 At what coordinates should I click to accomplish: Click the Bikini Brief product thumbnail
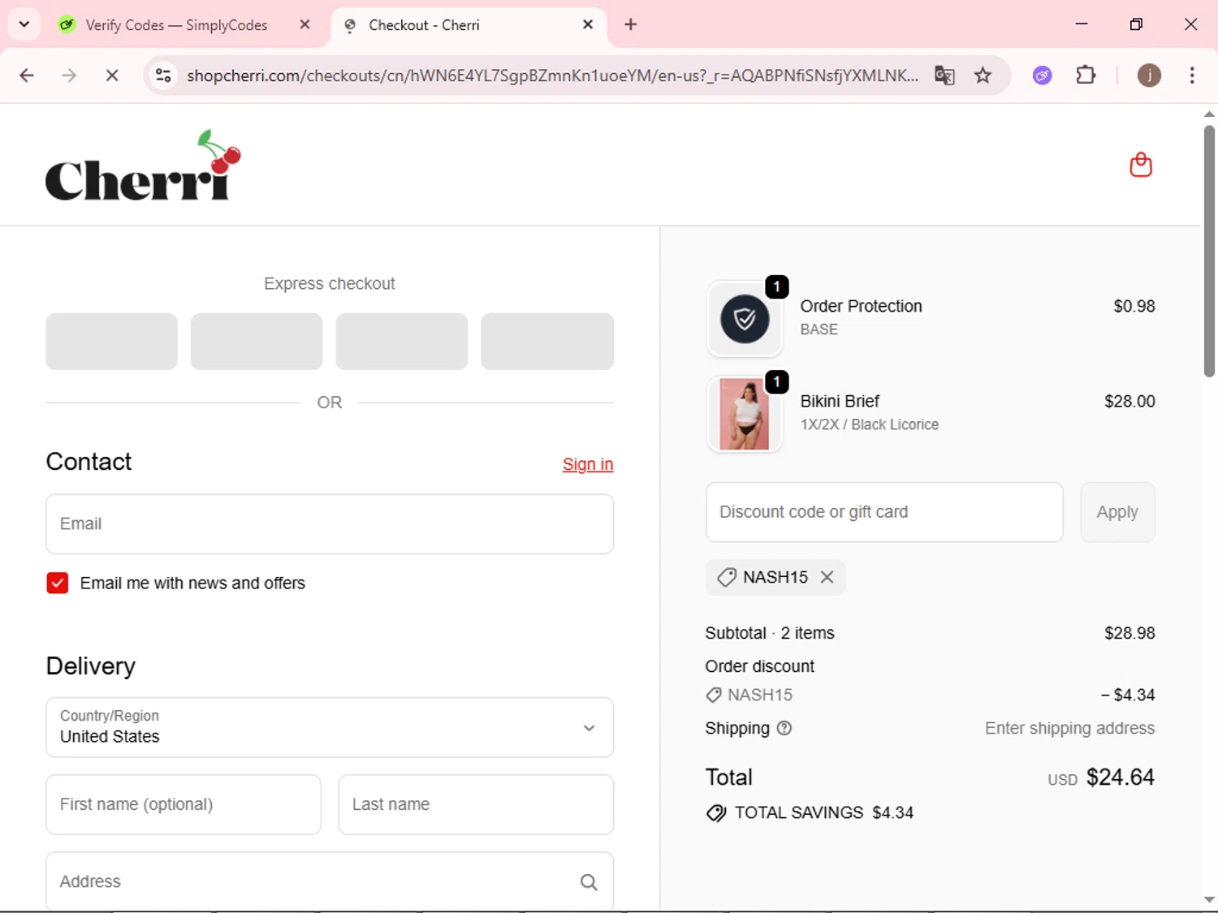(745, 414)
